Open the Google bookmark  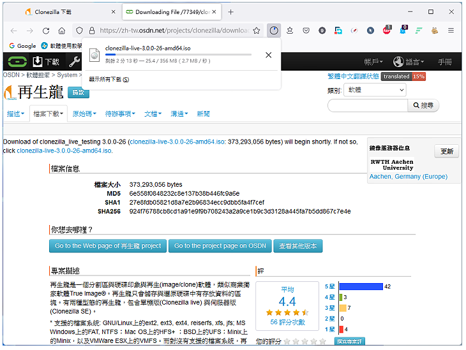click(x=22, y=46)
